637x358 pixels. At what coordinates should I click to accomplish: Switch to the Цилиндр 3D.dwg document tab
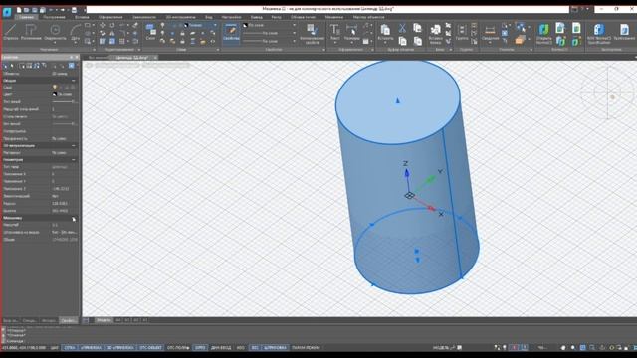point(132,58)
